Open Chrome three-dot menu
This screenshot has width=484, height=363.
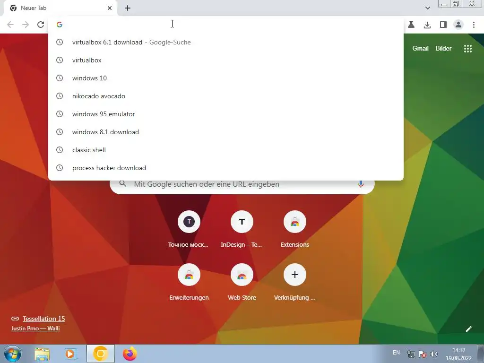point(474,25)
